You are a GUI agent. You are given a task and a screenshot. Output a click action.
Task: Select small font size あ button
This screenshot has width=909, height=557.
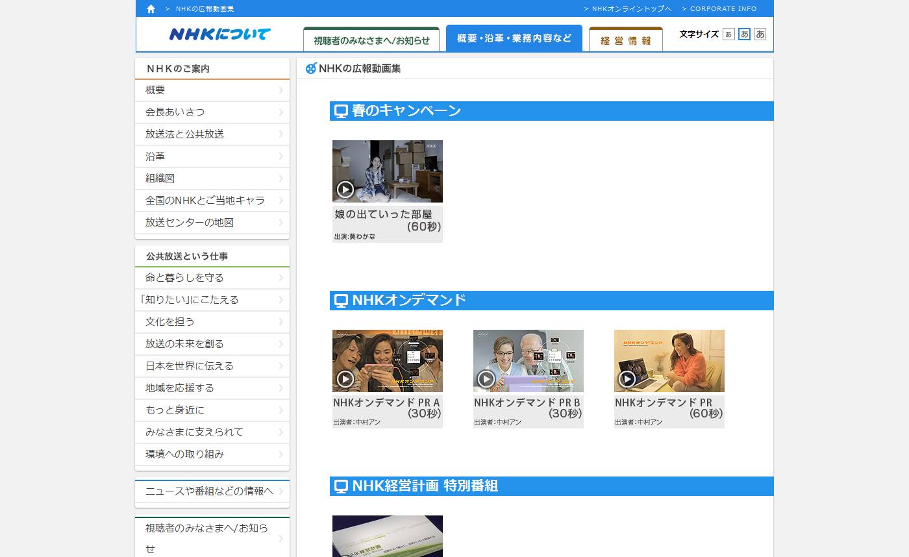728,34
